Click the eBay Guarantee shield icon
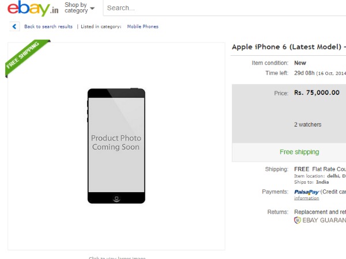Screen dimensions: 346x259 pyautogui.click(x=298, y=220)
